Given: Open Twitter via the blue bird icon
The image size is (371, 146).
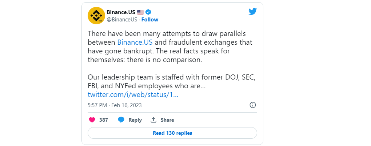Looking at the screenshot, I should tap(253, 12).
